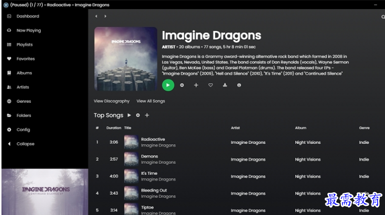Go forward with the right navigation arrow
Viewport: 385px width, 215px height.
[x=106, y=16]
